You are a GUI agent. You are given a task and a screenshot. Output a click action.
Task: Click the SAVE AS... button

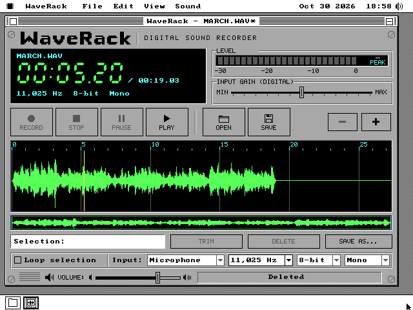click(x=359, y=242)
